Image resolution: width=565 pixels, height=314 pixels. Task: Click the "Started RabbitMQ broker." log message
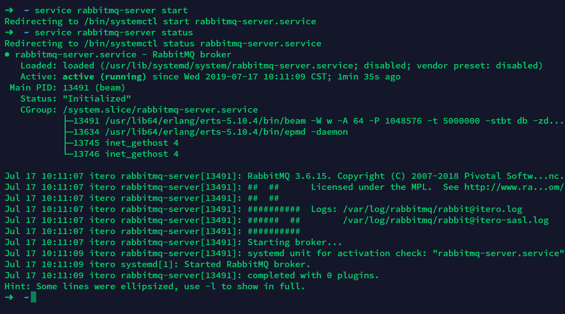pyautogui.click(x=247, y=265)
